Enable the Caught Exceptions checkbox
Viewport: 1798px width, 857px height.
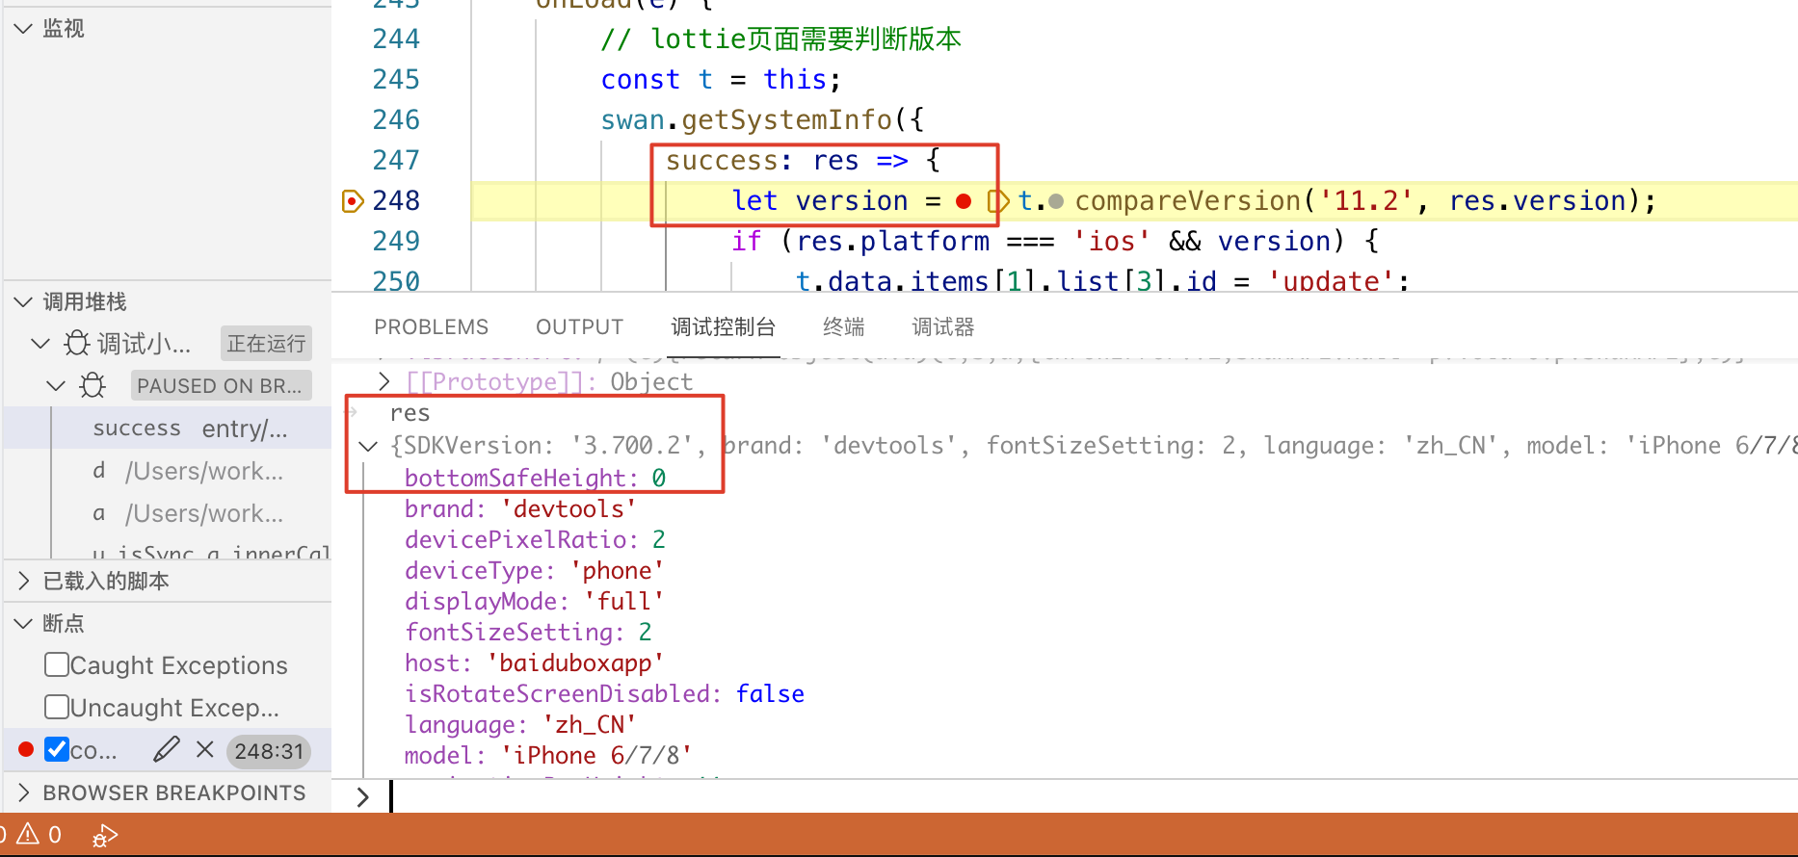point(57,665)
